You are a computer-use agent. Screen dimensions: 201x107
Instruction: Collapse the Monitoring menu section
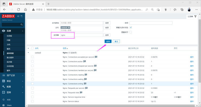(x=12, y=31)
